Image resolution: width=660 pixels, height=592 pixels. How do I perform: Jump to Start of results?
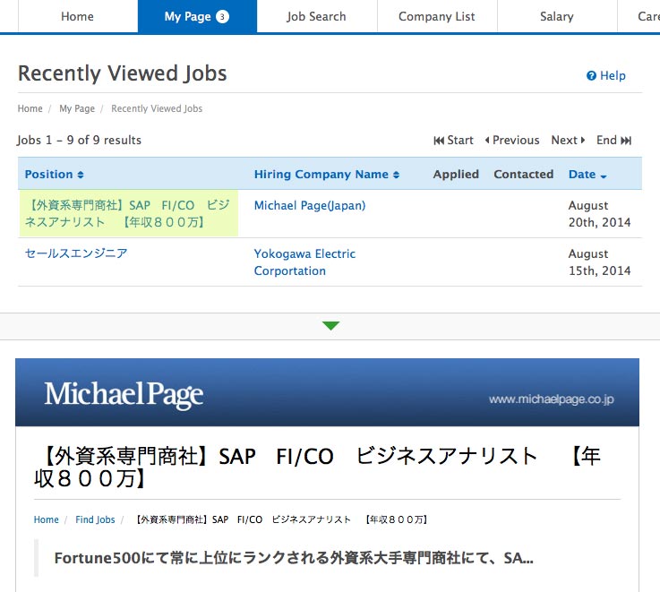[453, 141]
